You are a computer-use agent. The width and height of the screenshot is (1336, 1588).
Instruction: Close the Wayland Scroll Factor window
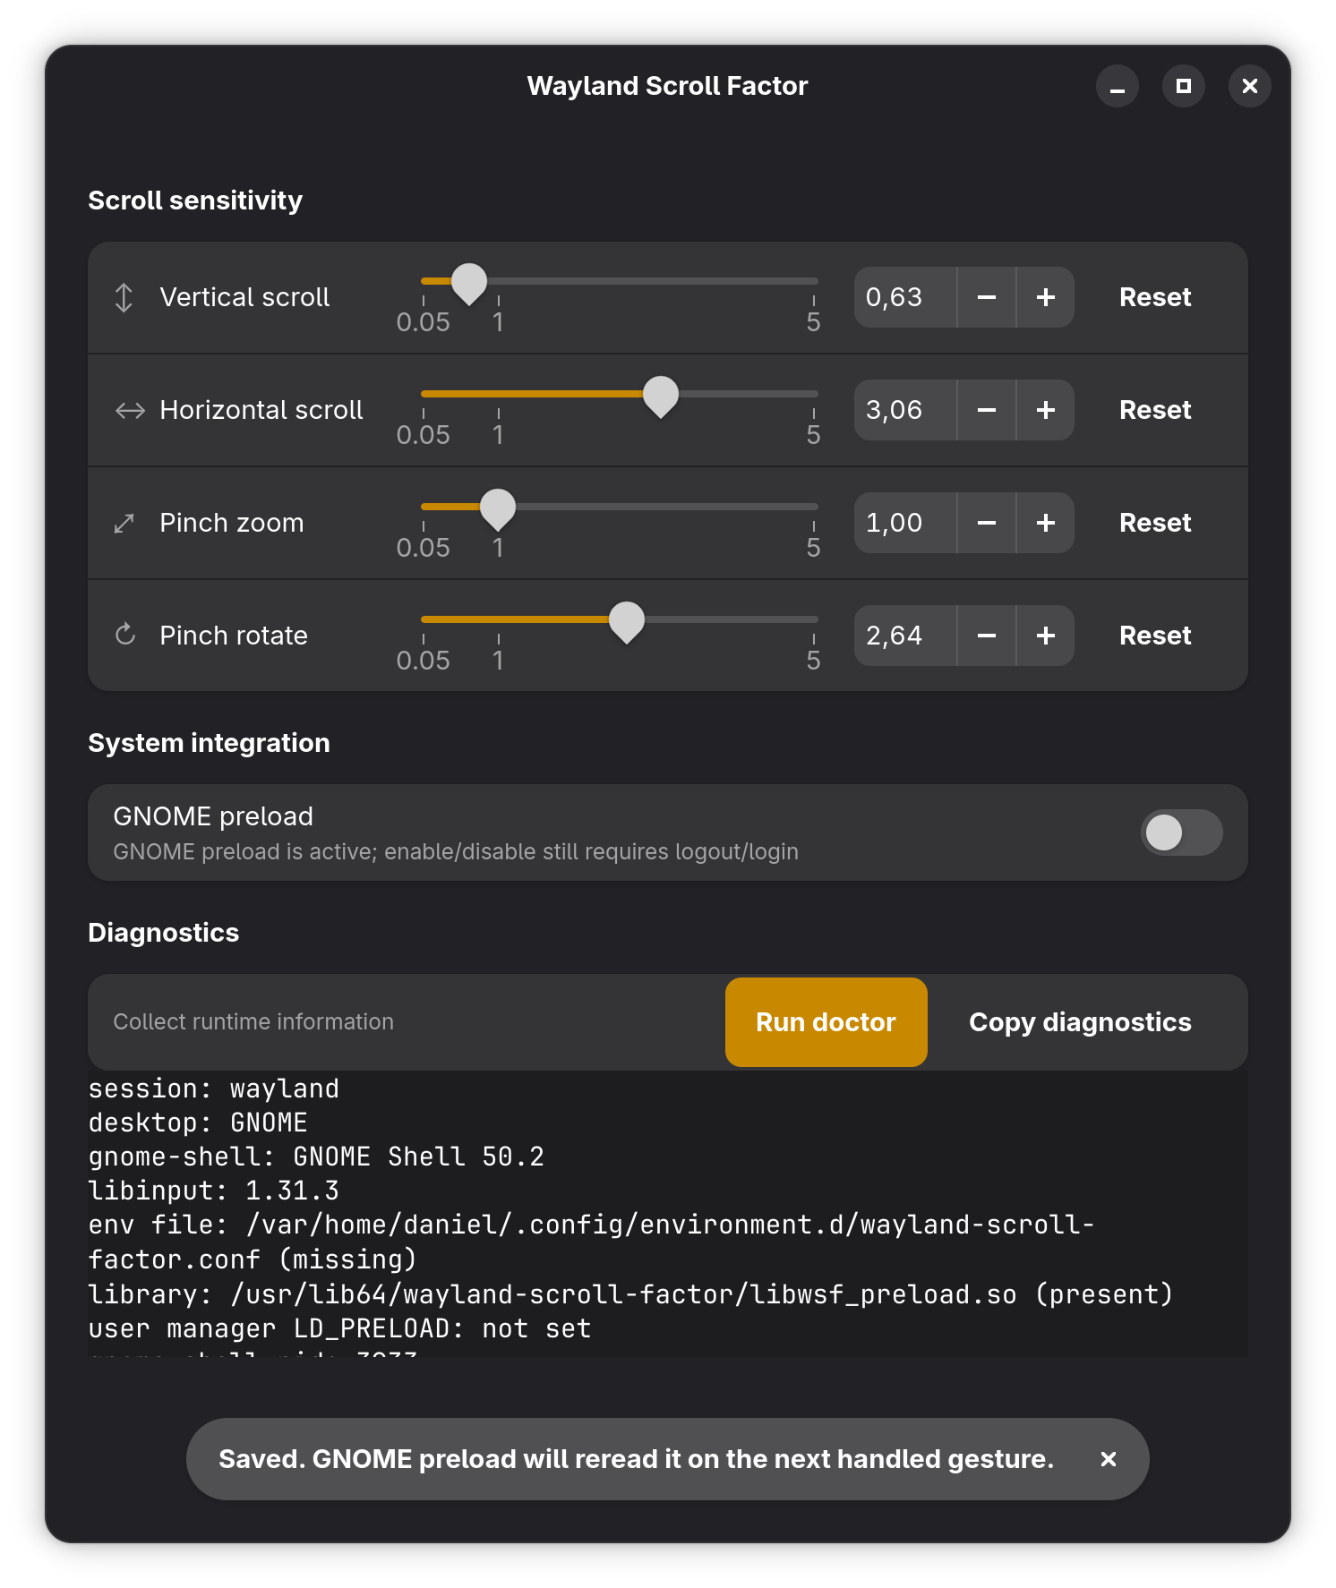(x=1250, y=86)
